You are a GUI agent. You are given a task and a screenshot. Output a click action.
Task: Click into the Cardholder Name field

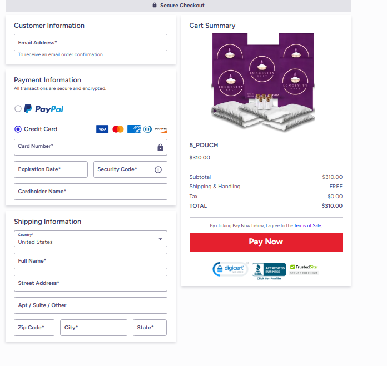click(91, 192)
